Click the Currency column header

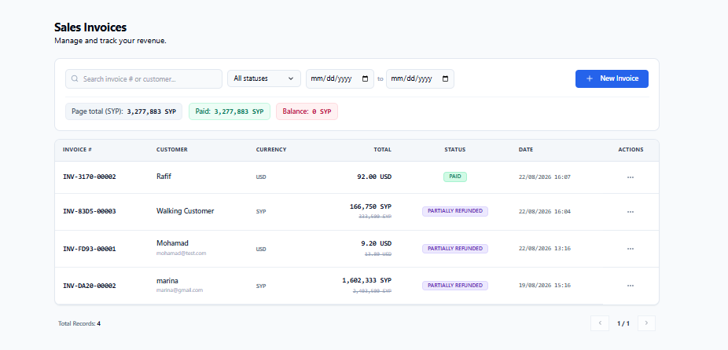tap(271, 150)
